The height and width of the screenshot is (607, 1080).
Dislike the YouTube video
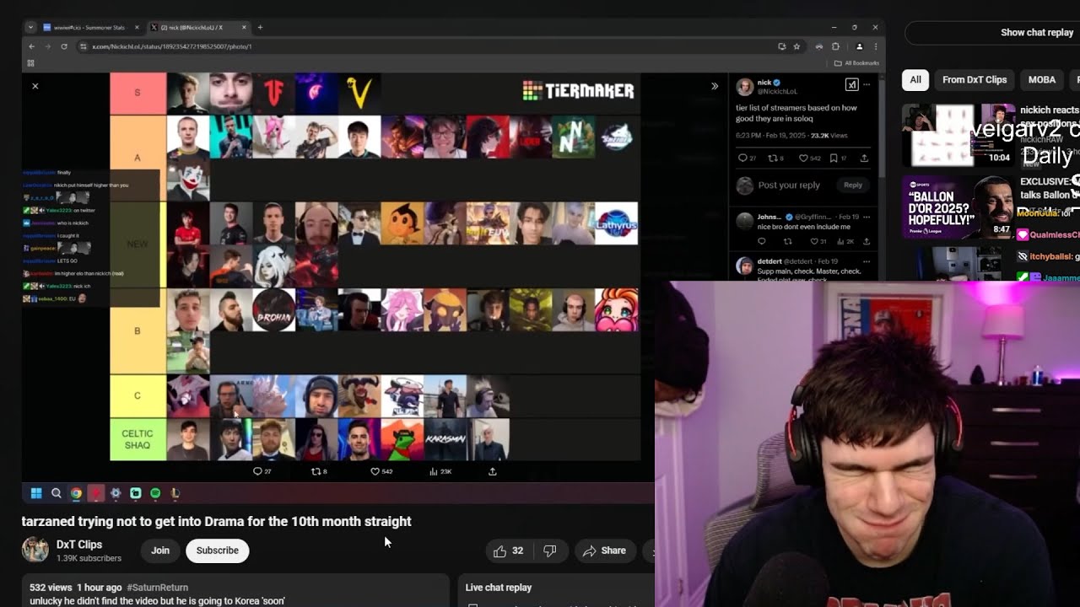(x=550, y=551)
